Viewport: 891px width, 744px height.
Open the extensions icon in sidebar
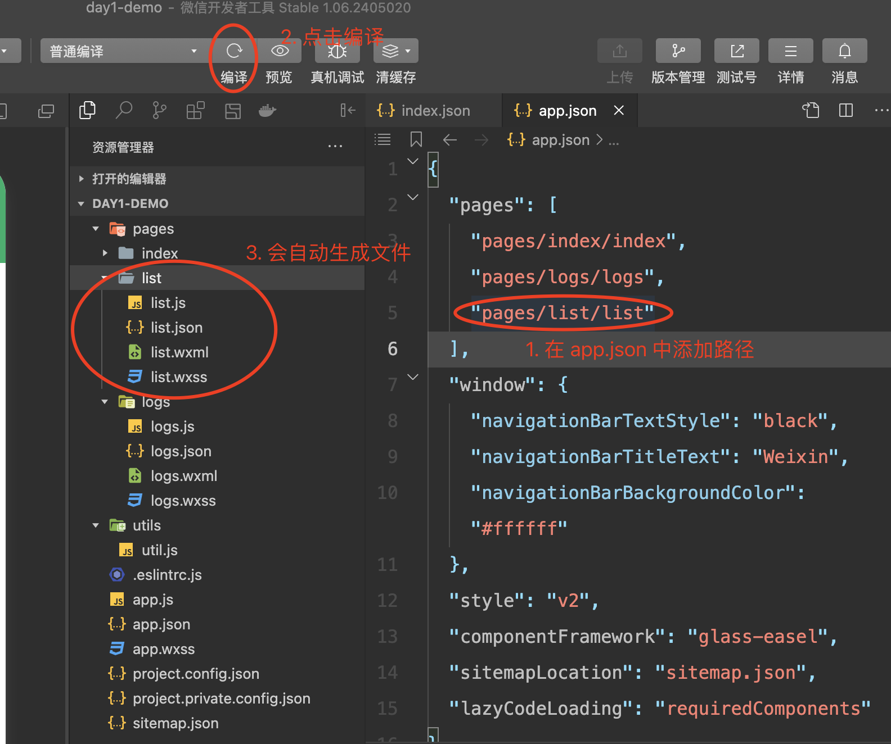pyautogui.click(x=196, y=111)
